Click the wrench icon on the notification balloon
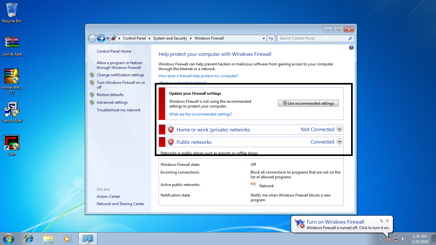 [381, 221]
